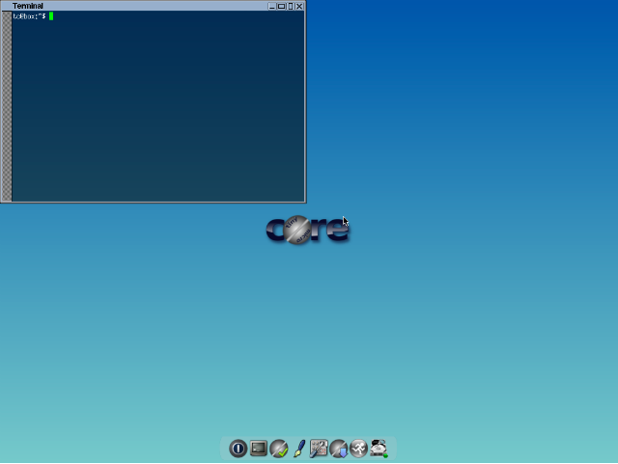Open Control Panel tools icon in dock
Image resolution: width=618 pixels, height=464 pixels.
(319, 449)
